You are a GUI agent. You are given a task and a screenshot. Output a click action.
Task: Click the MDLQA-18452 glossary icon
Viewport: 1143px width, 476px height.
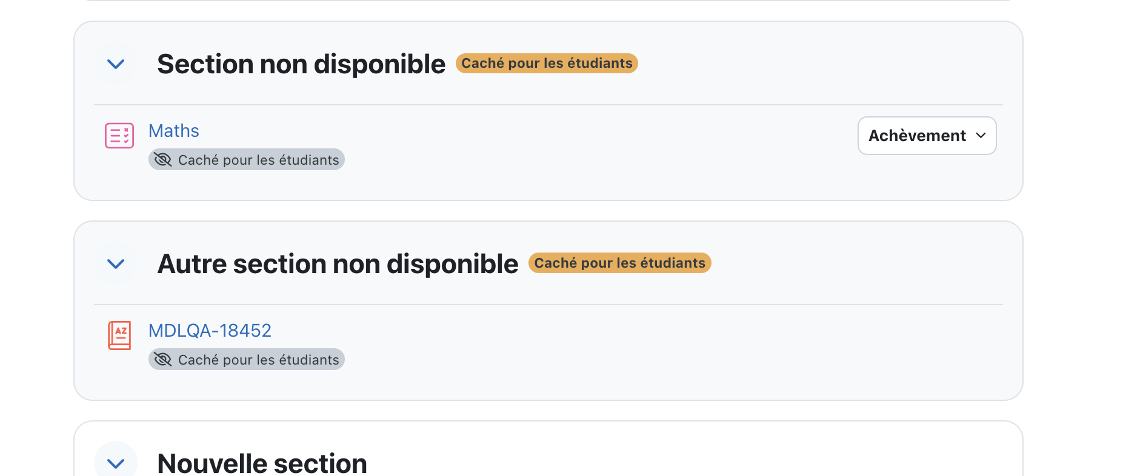(x=119, y=336)
